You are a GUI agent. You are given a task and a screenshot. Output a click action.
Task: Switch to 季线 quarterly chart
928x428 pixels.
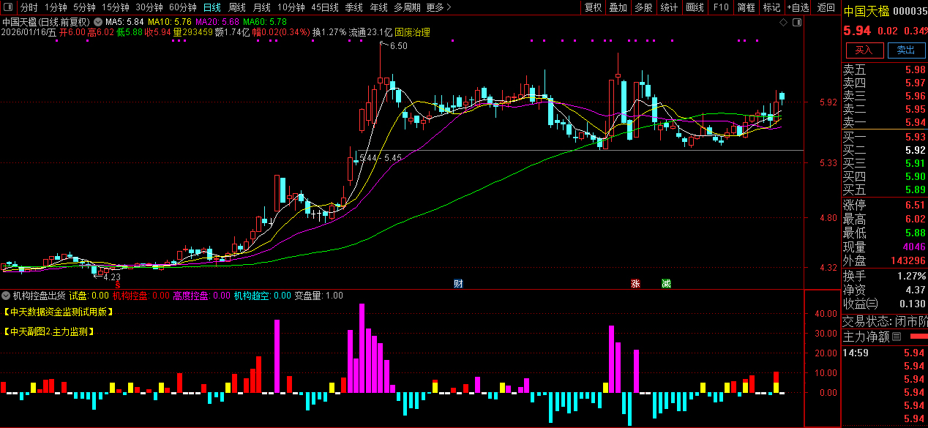tap(353, 7)
